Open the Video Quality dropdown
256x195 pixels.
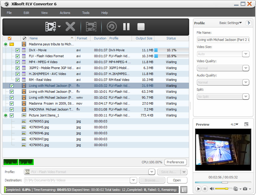point(246,68)
